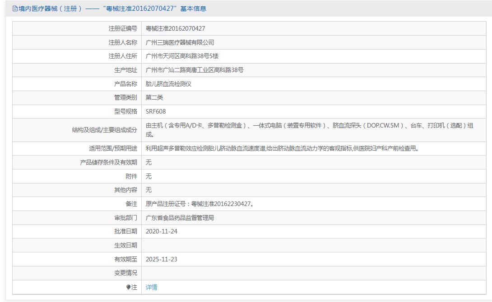Select registration number value 粤械注准20162070427
Screen dimensions: 492x302
[x=175, y=28]
